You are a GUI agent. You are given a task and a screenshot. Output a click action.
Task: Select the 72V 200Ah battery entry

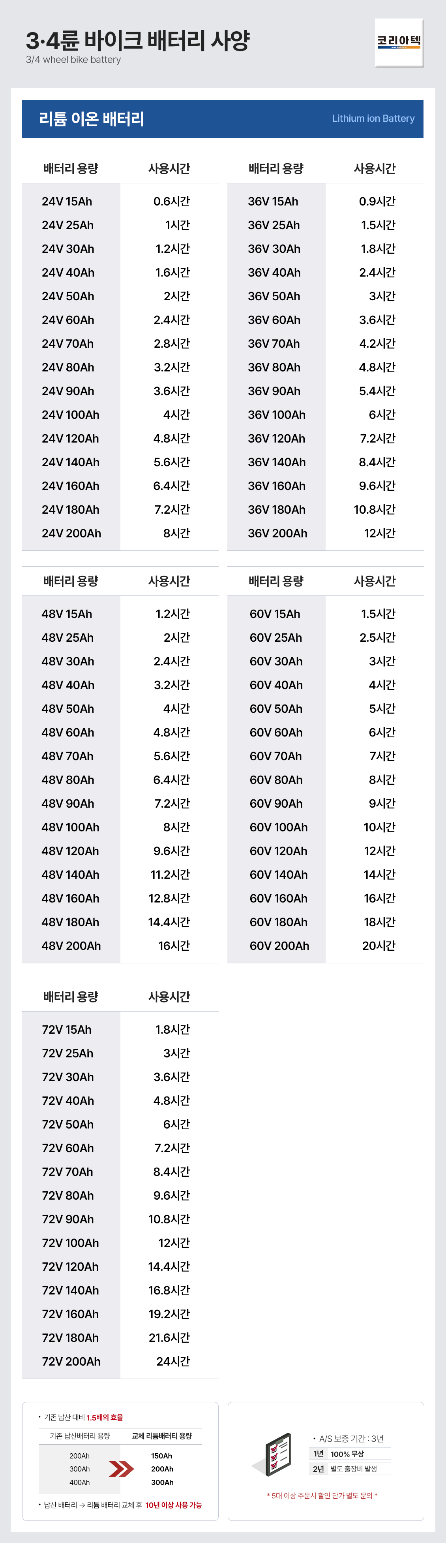pyautogui.click(x=71, y=1361)
